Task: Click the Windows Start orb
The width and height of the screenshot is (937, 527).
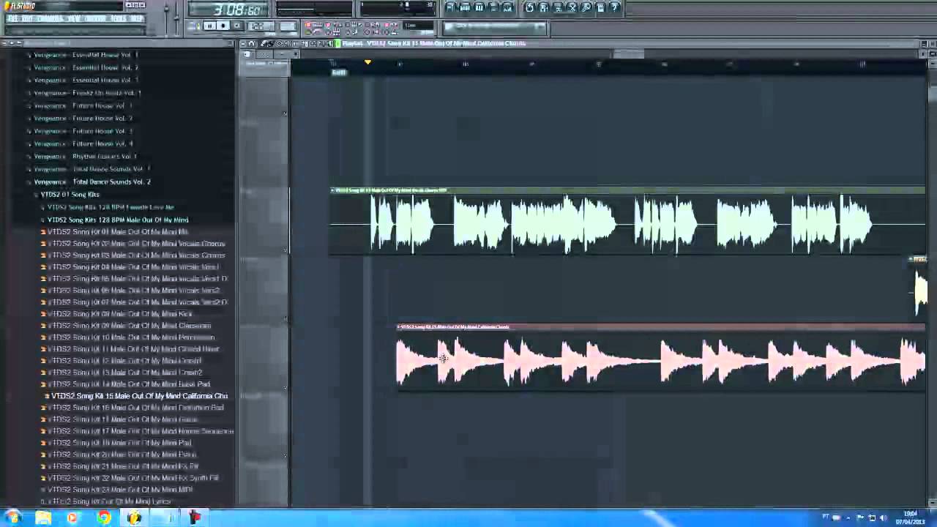Action: click(x=13, y=518)
